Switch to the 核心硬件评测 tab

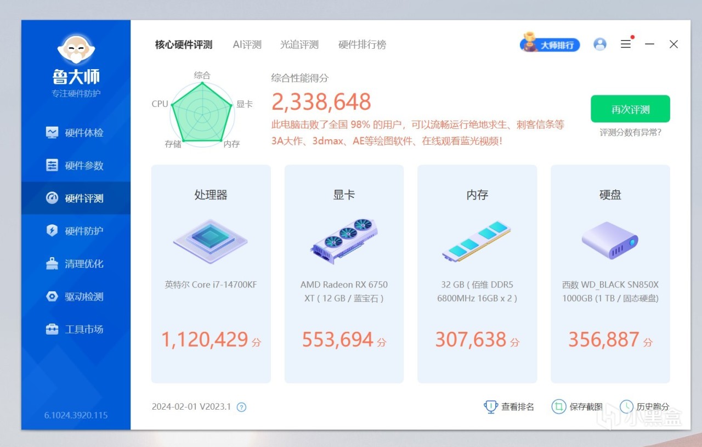click(184, 45)
